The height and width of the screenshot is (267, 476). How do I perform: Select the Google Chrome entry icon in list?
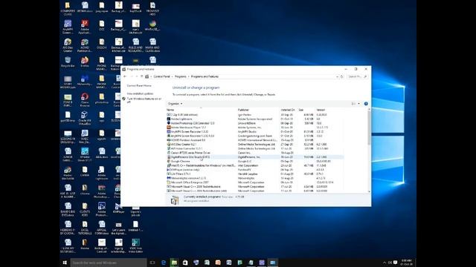169,162
